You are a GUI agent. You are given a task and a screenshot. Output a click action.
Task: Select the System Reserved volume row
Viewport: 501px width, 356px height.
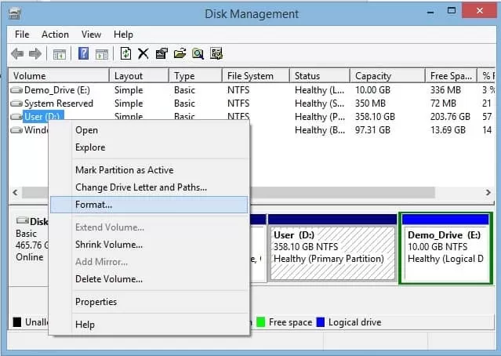point(57,104)
